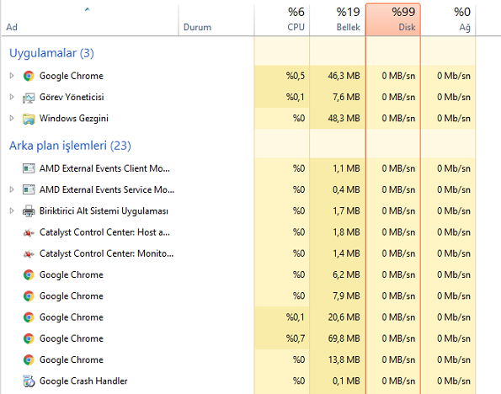
Task: Click the 20,6 MB memory value
Action: tap(344, 317)
